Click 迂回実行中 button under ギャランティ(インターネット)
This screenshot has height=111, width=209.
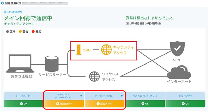pos(64,103)
